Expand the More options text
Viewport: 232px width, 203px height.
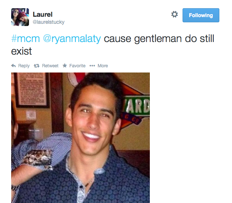click(x=103, y=65)
